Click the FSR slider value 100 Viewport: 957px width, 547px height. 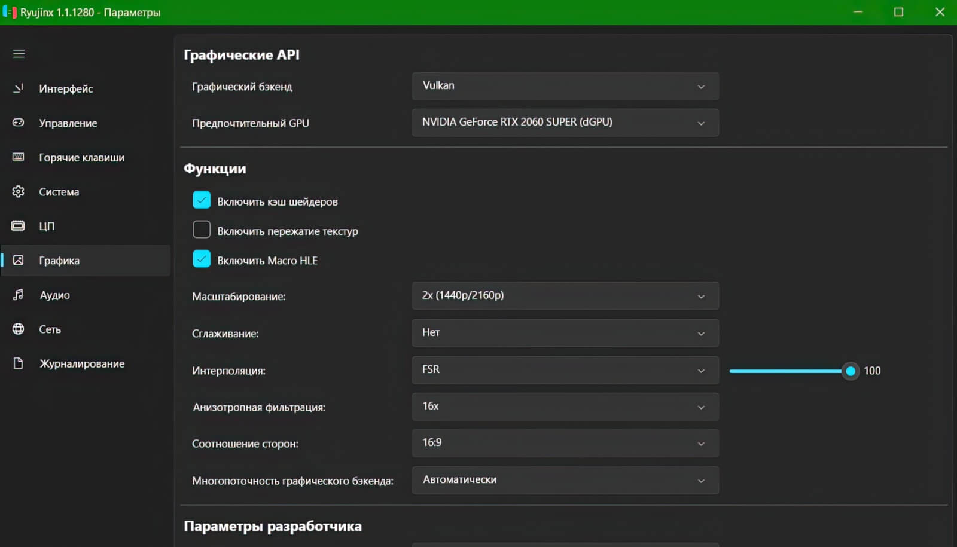pyautogui.click(x=872, y=371)
